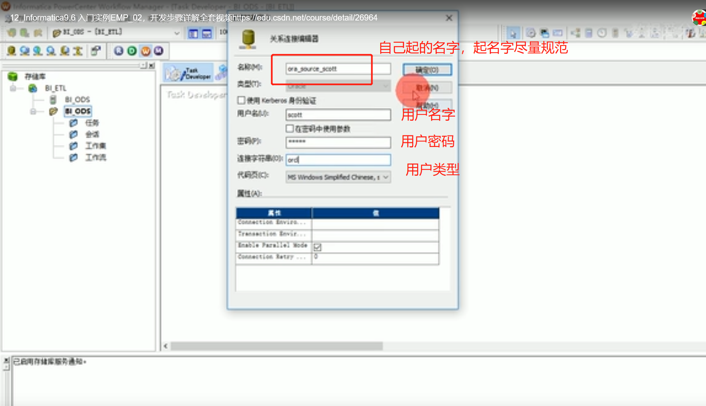
Task: Select the Workflow Manager W icon
Action: [x=146, y=50]
